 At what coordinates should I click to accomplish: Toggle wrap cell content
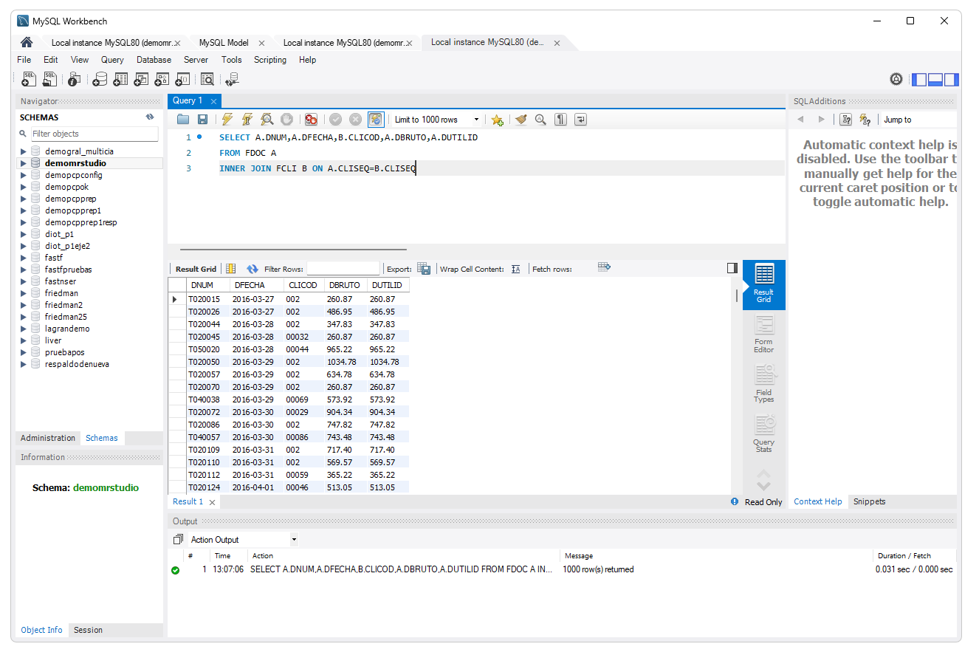tap(516, 269)
